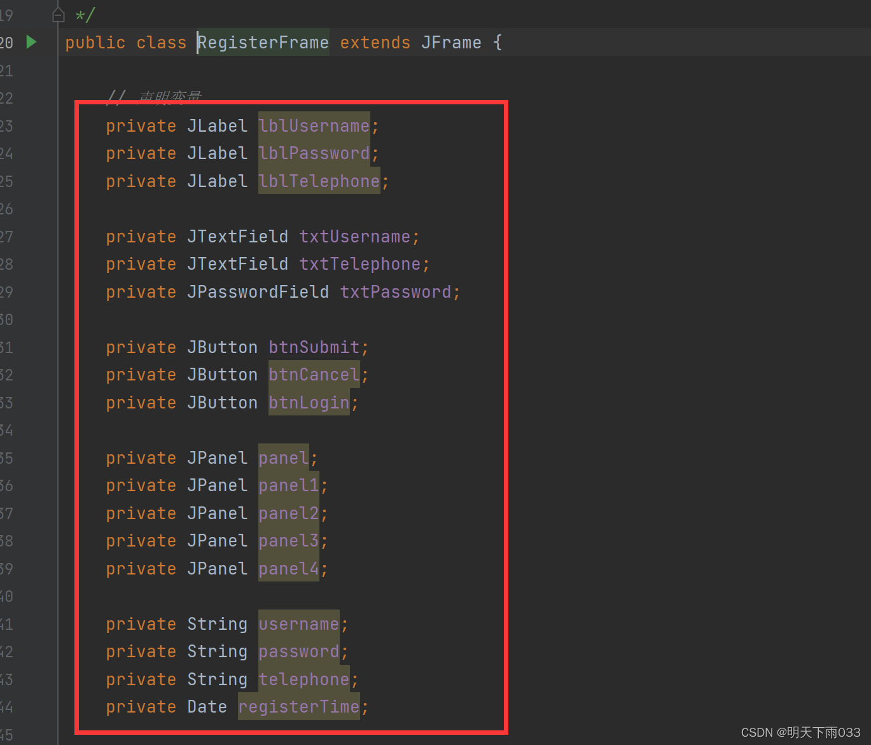Click the panel variable without a number
This screenshot has width=871, height=745.
[284, 458]
